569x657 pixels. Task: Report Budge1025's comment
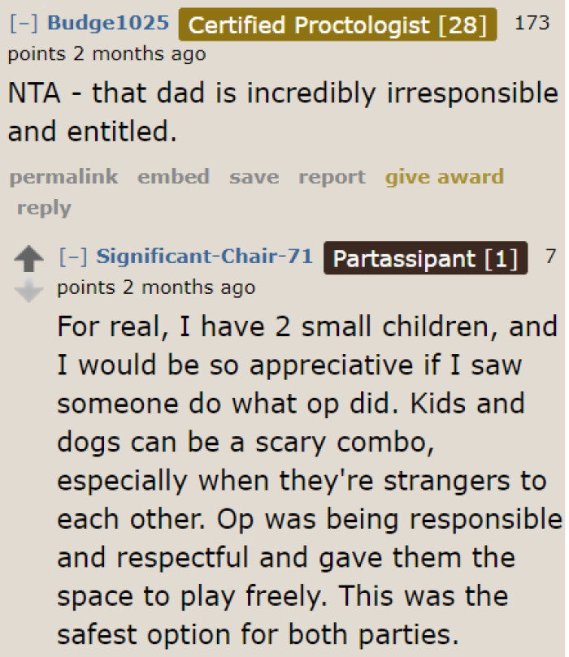pos(331,176)
